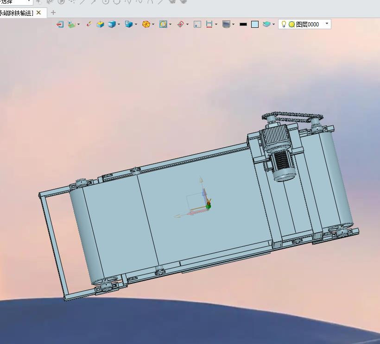380x344 pixels.
Task: Click the dimension measure icon
Action: [x=209, y=24]
